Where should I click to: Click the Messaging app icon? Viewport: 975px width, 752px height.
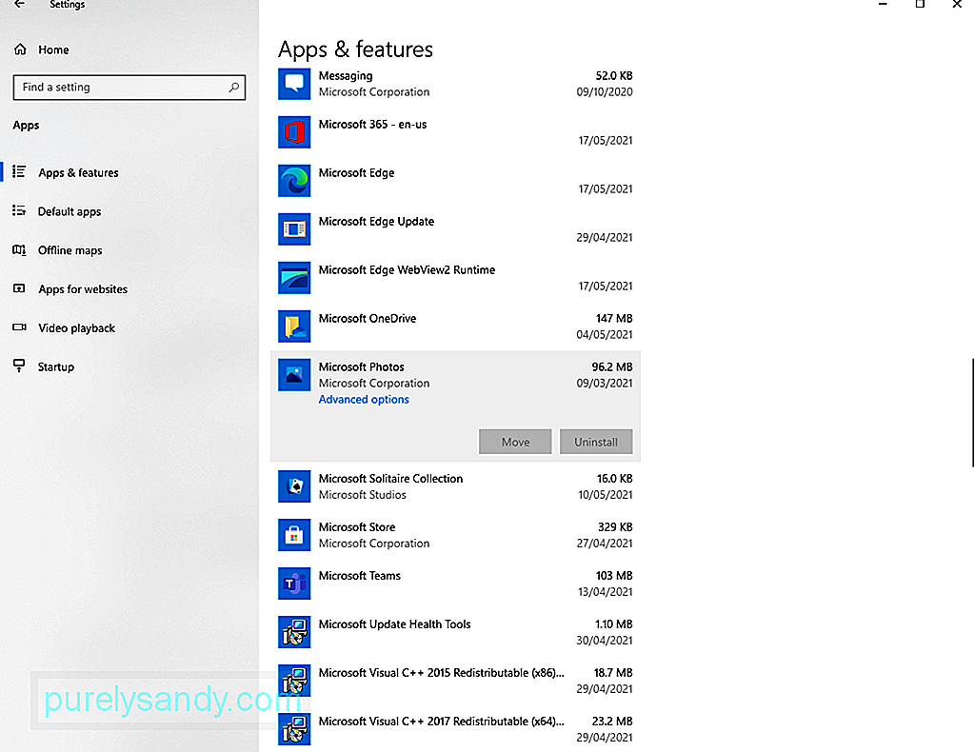point(294,83)
